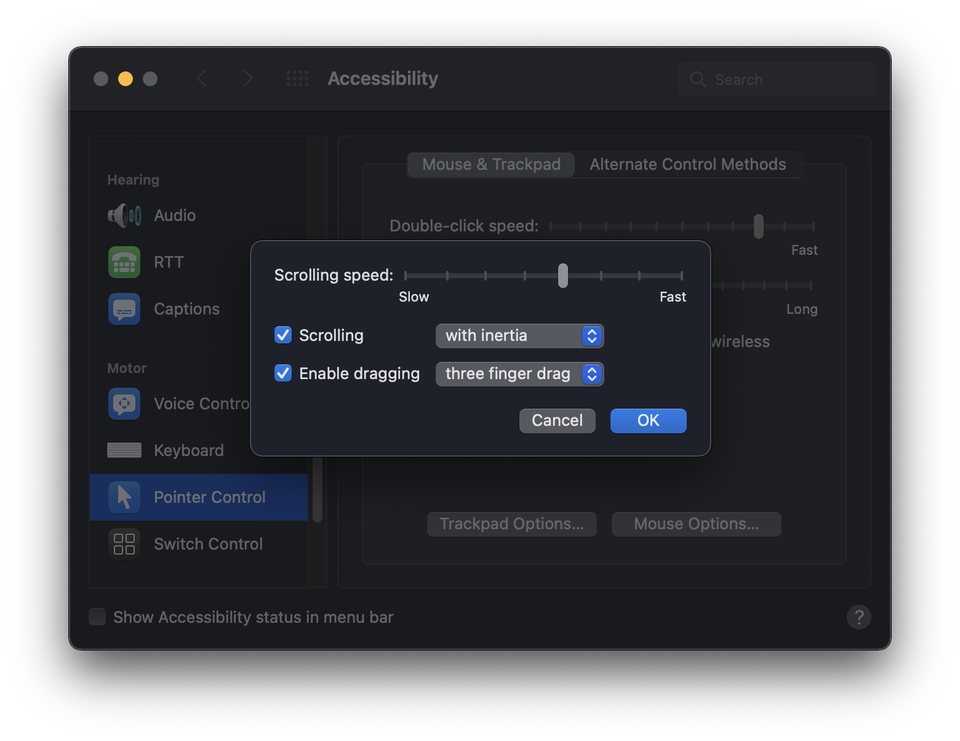The height and width of the screenshot is (741, 960).
Task: Switch to Alternate Control Methods tab
Action: pos(687,165)
